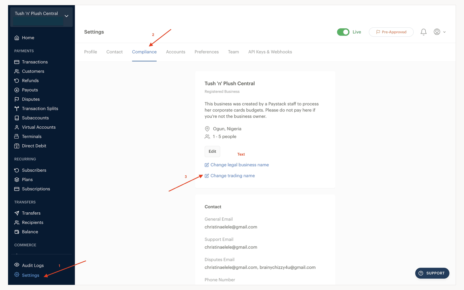The image size is (464, 290).
Task: Open the Accounts tab
Action: (176, 52)
